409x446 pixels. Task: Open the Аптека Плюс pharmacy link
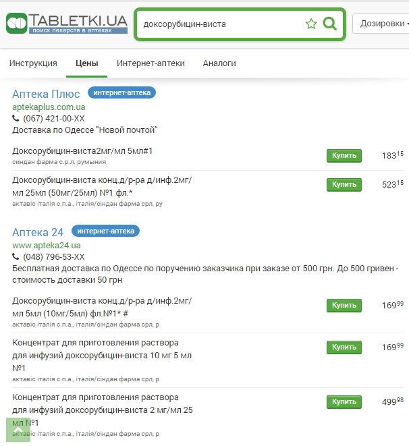[x=46, y=94]
